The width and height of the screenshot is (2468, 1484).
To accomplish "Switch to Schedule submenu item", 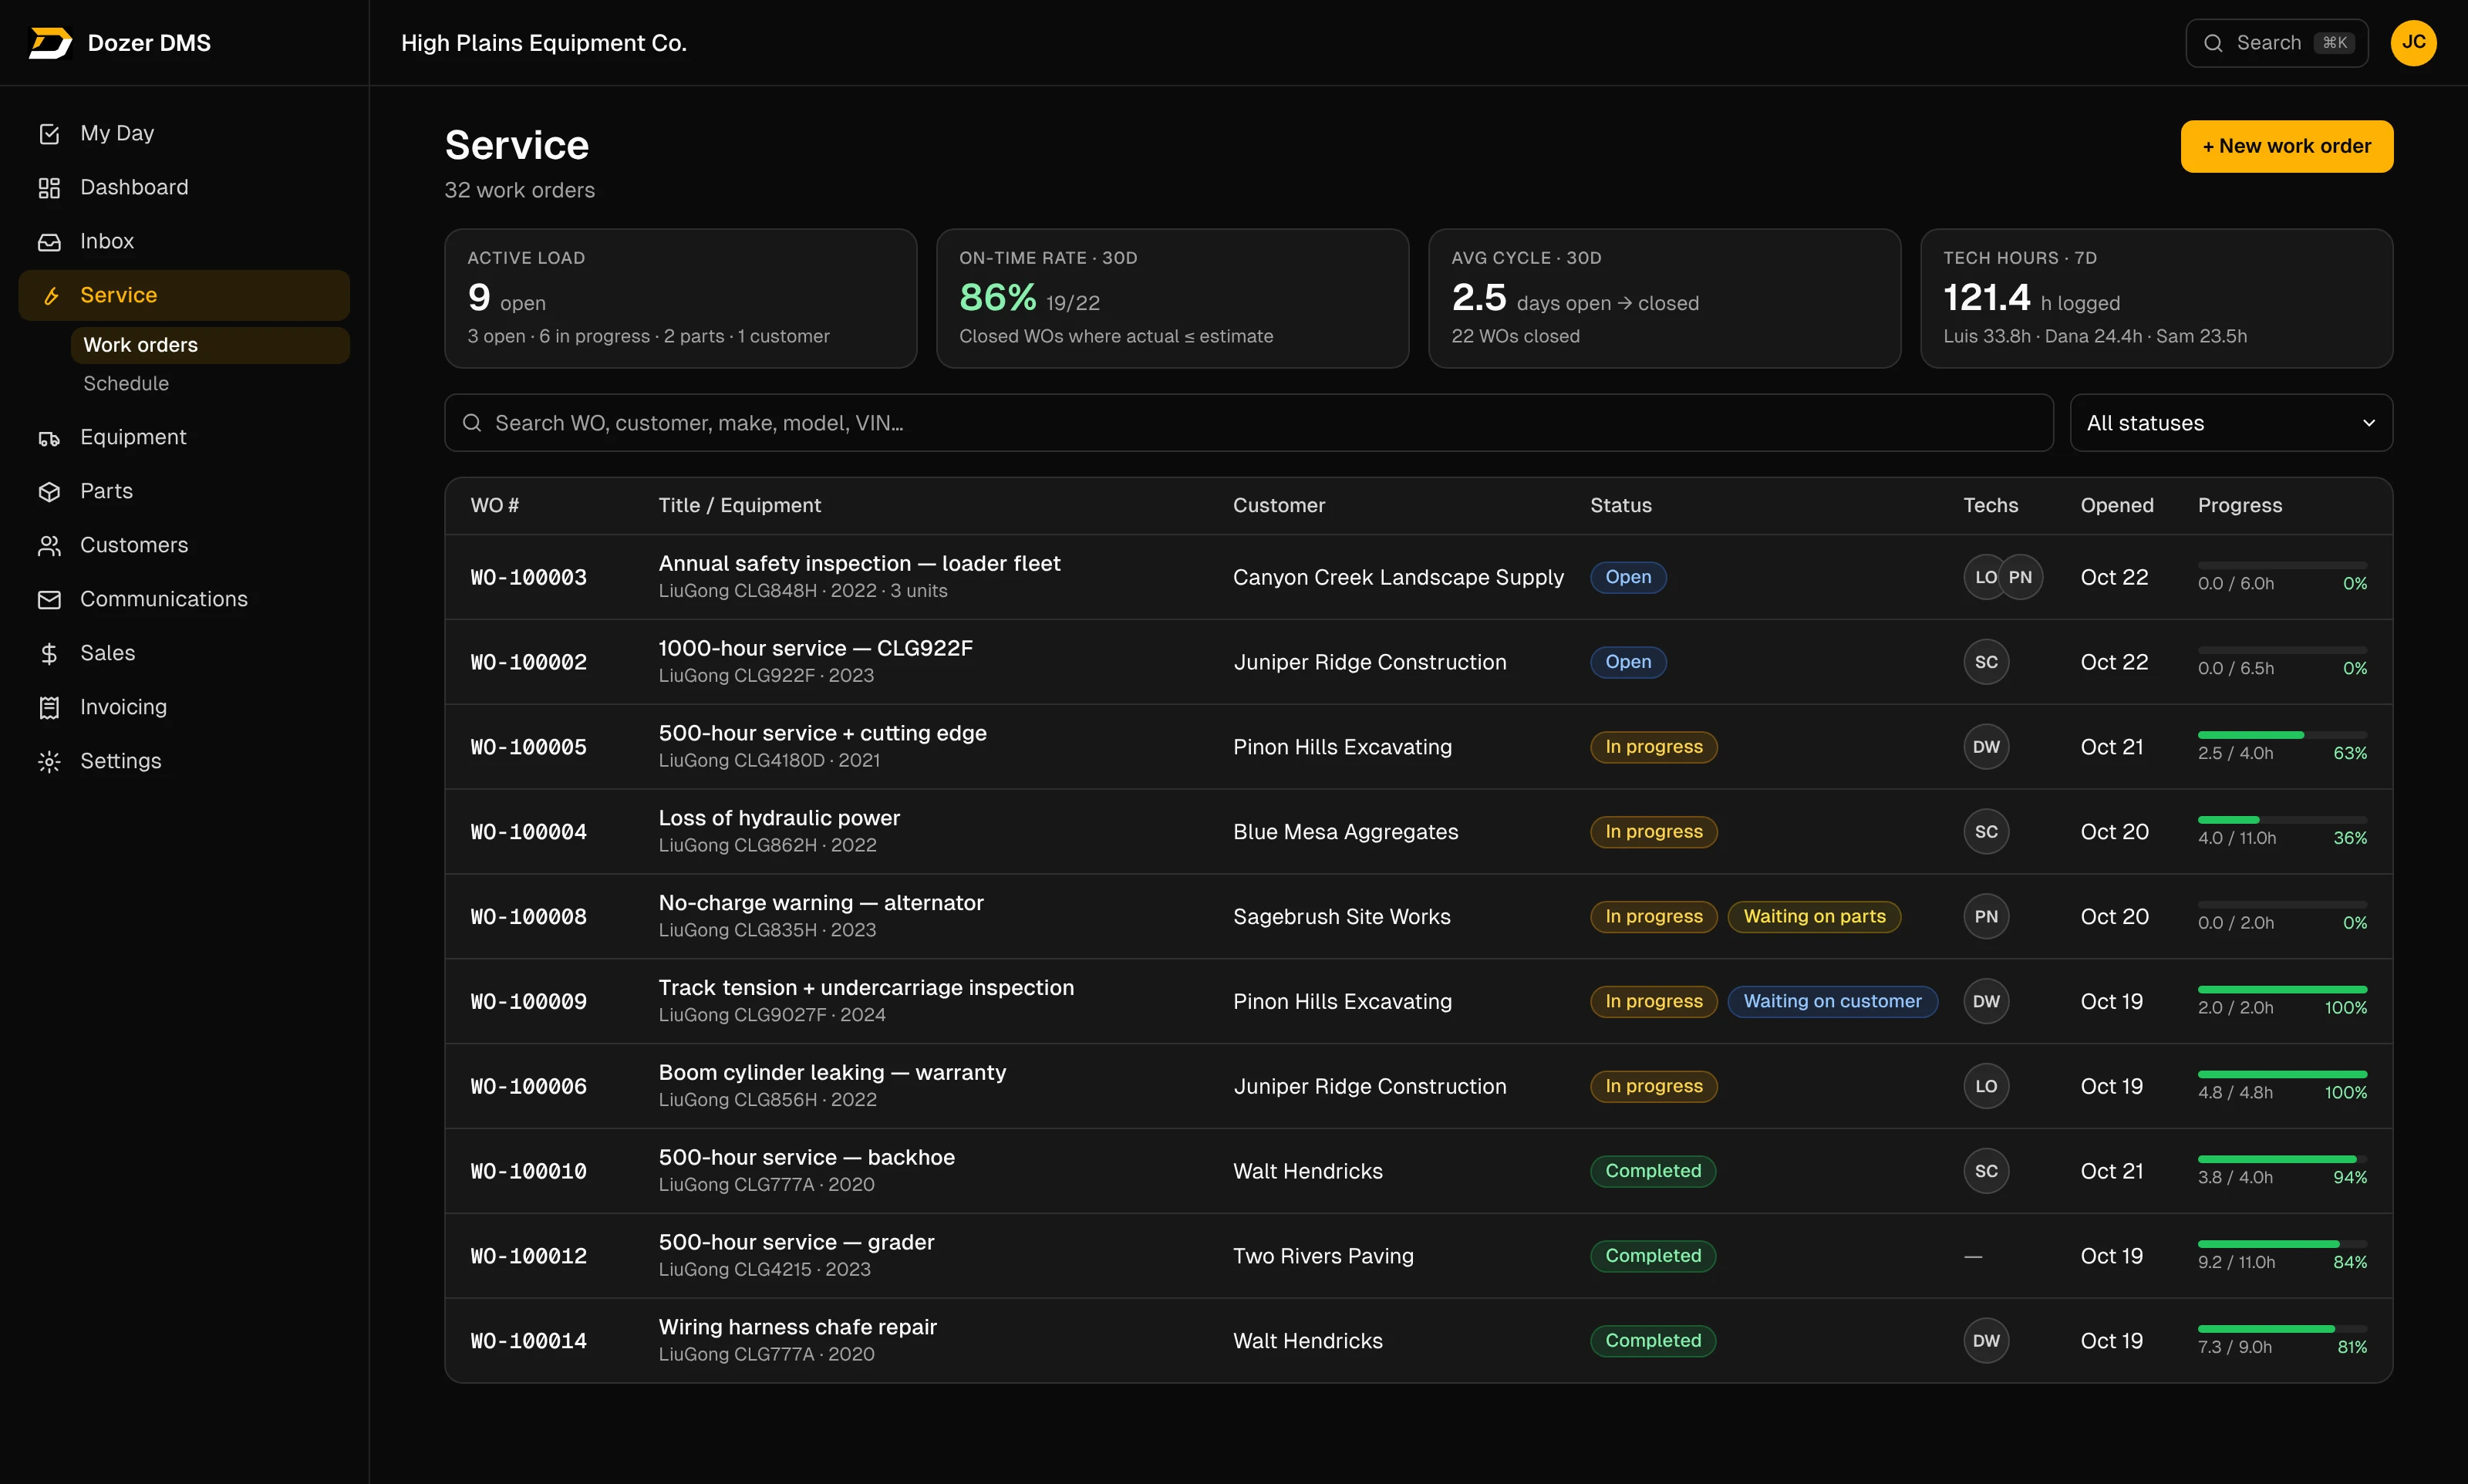I will click(210, 384).
